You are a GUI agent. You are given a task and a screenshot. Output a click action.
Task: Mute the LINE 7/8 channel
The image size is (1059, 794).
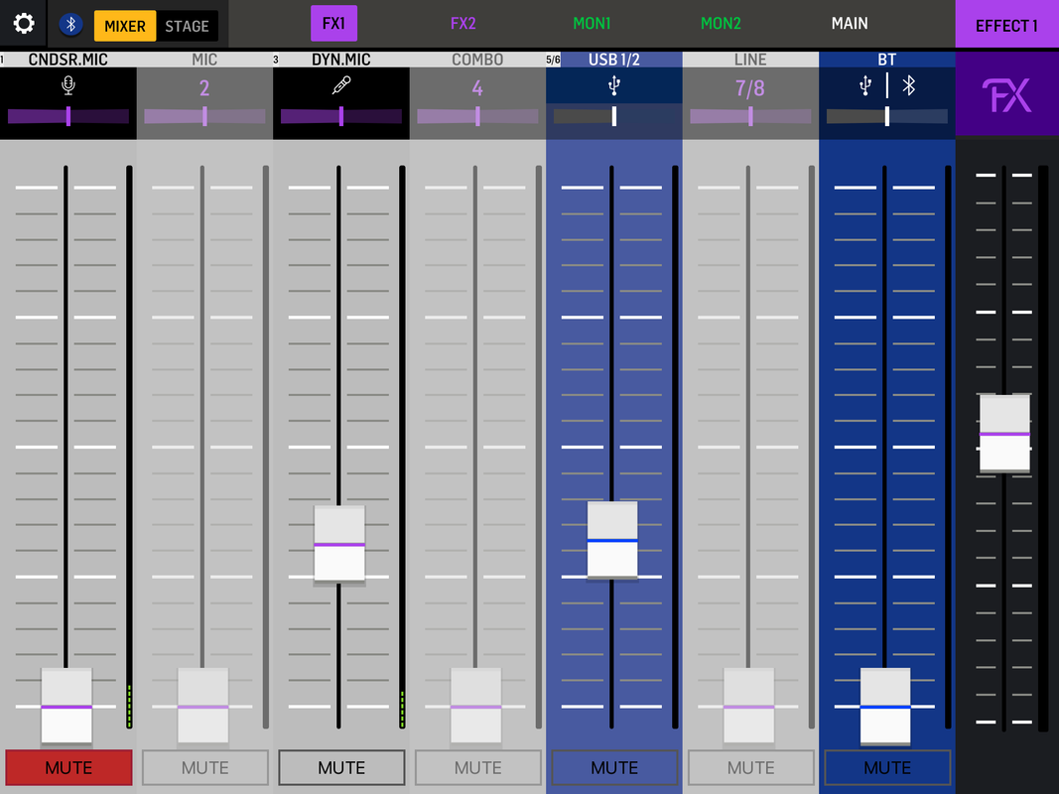[x=750, y=767]
